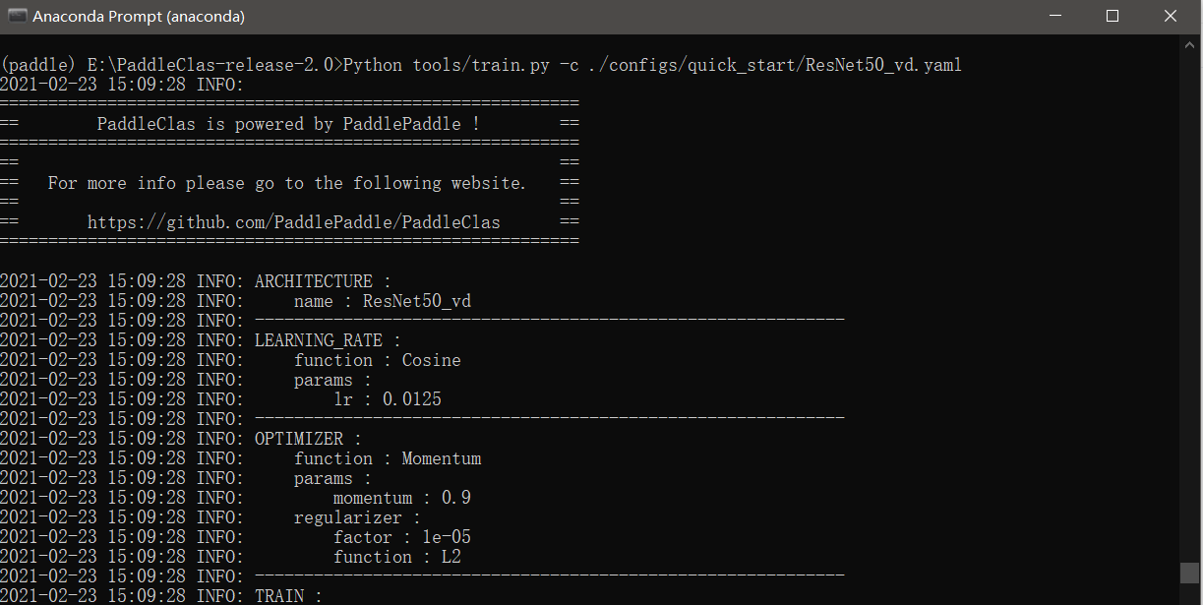The height and width of the screenshot is (605, 1203).
Task: Close the Anaconda Prompt window
Action: 1170,16
